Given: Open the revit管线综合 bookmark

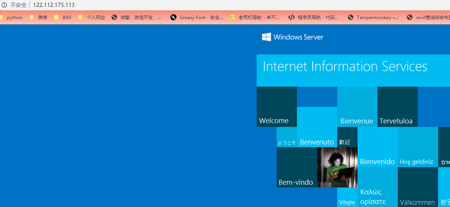Looking at the screenshot, I should coord(428,18).
